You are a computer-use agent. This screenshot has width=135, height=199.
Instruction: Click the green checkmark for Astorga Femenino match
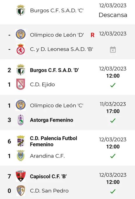tap(113, 121)
